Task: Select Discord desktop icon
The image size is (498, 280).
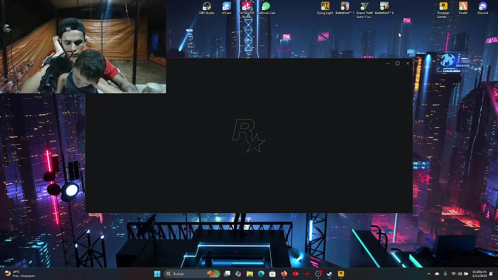Action: (483, 8)
